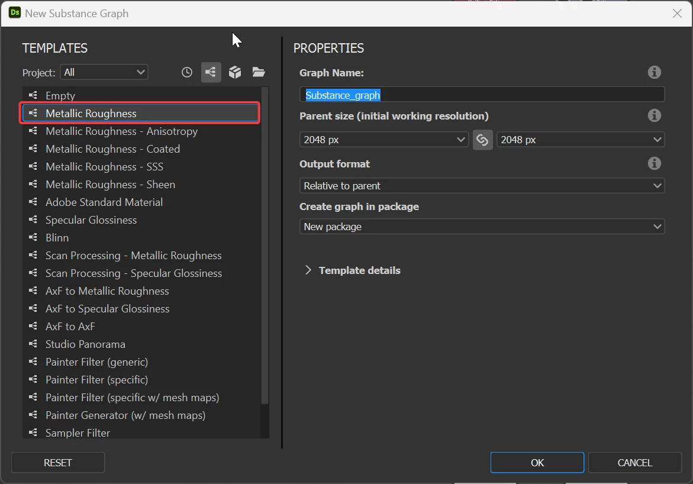Screen dimensions: 693x484
Task: Select Metallic Roughness - Sheen template
Action: point(141,185)
